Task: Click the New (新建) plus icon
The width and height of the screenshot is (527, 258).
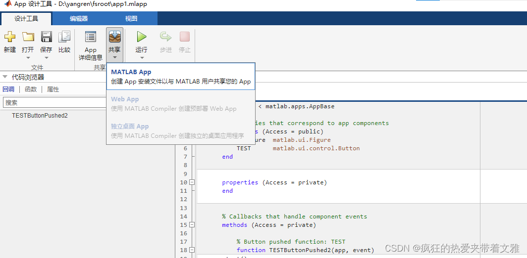Action: click(10, 37)
